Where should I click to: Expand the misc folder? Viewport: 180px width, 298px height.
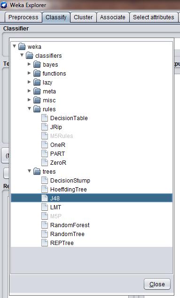29,100
